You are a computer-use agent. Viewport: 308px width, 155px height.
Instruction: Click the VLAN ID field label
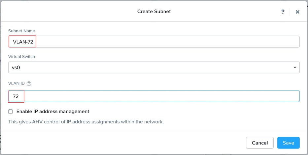(17, 84)
